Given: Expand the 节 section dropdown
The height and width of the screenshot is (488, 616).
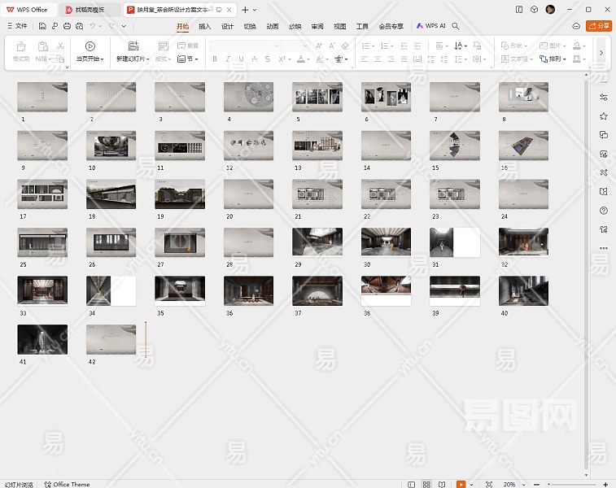Looking at the screenshot, I should [x=188, y=59].
